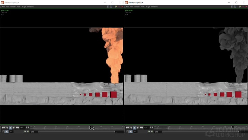Toggle realtime clock button in left window

[7, 132]
